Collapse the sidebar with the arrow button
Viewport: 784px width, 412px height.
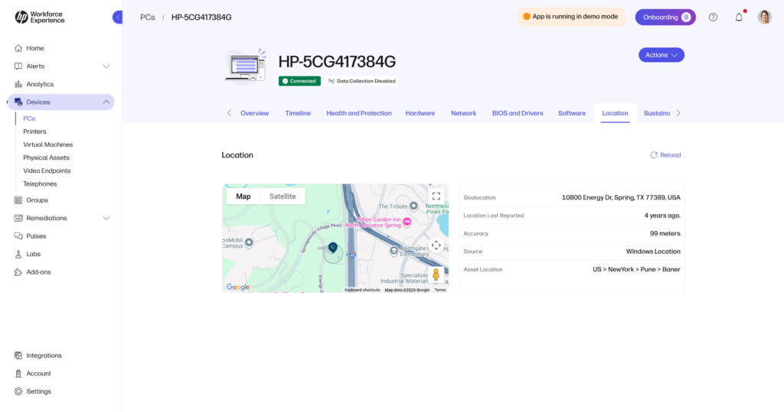point(117,17)
